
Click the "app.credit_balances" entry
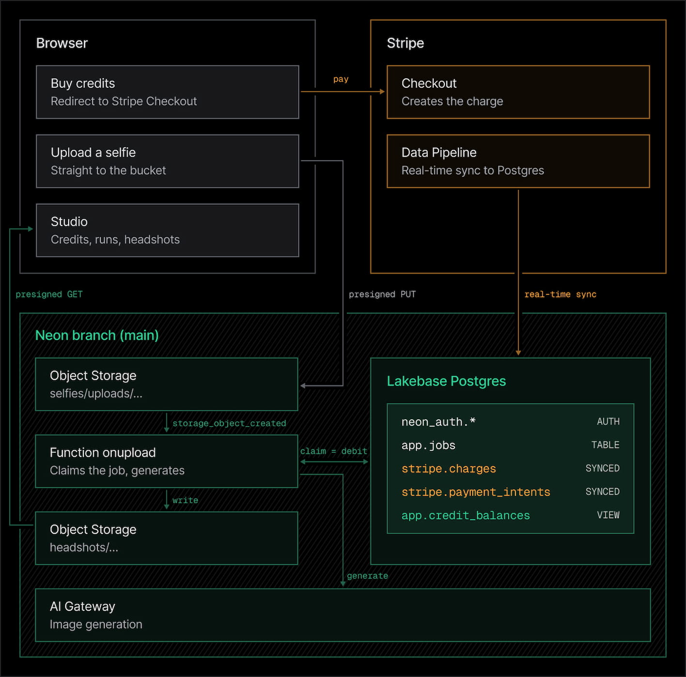(466, 515)
